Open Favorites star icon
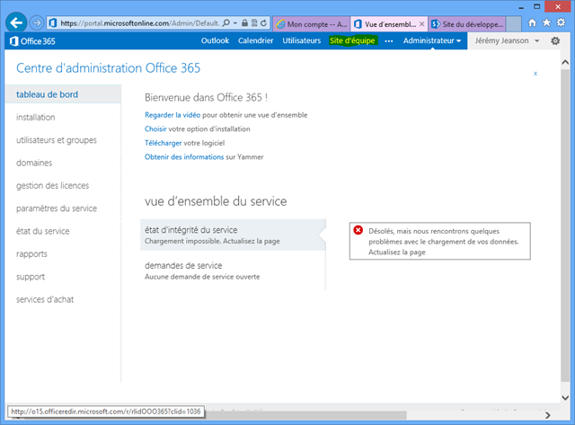The width and height of the screenshot is (575, 425). pyautogui.click(x=546, y=22)
